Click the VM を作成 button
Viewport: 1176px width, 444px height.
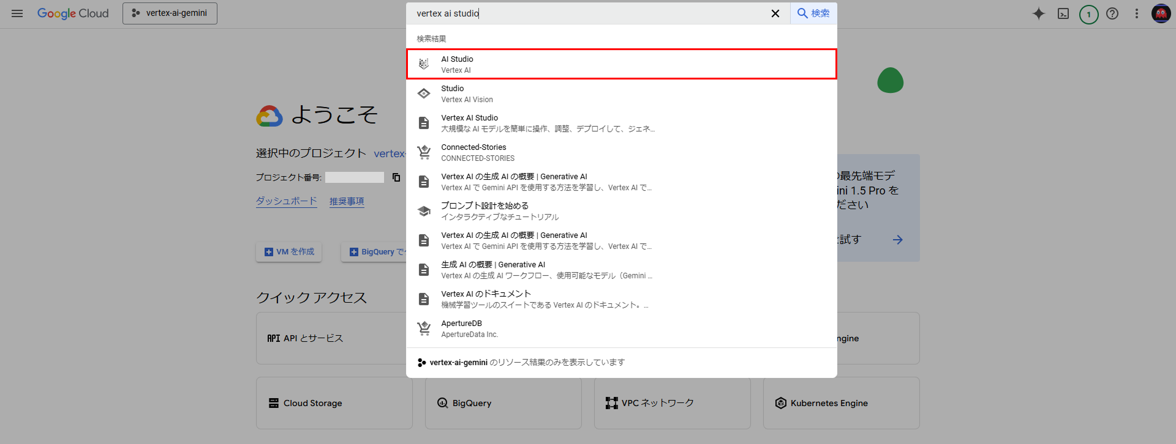pyautogui.click(x=289, y=252)
